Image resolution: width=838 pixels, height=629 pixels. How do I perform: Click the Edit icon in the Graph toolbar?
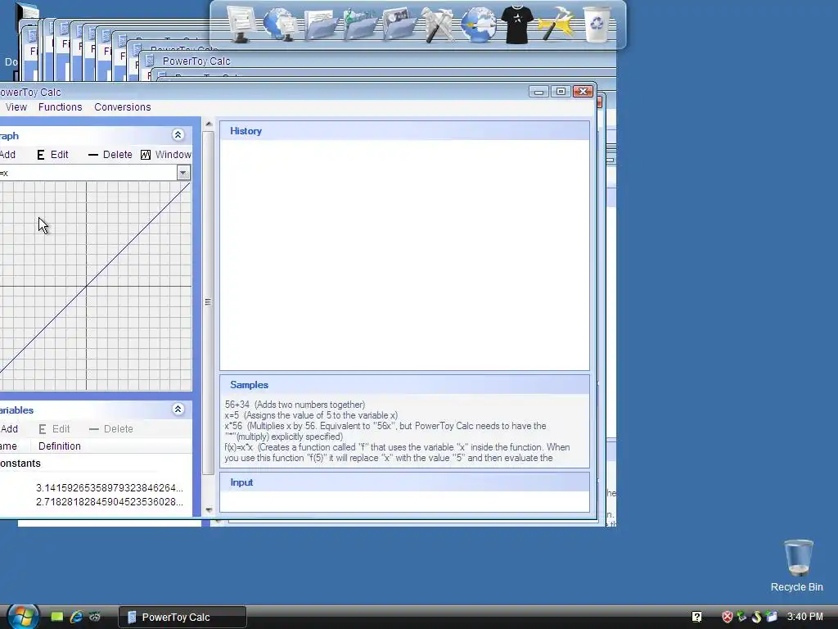(x=41, y=155)
